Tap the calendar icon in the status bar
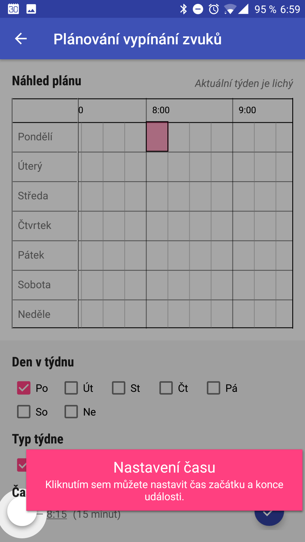The image size is (305, 542). 13,9
